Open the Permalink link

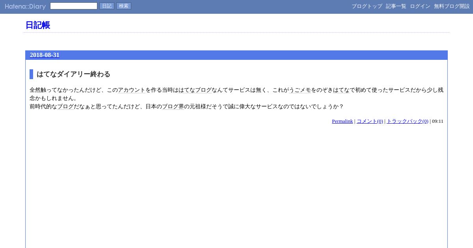[343, 121]
